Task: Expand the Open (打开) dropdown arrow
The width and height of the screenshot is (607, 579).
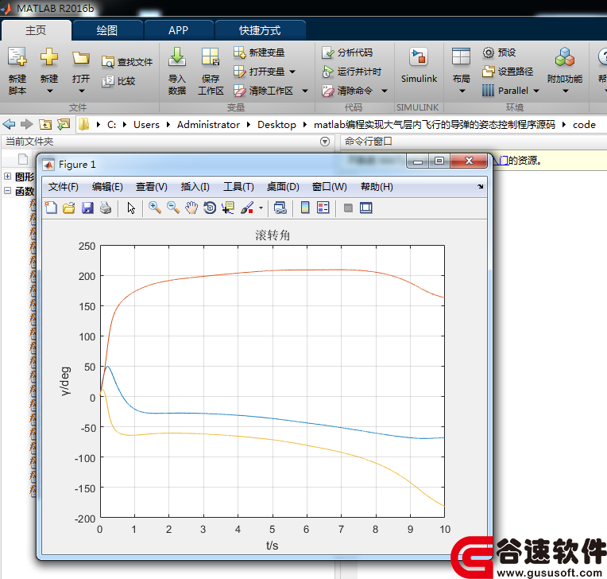Action: click(x=81, y=91)
